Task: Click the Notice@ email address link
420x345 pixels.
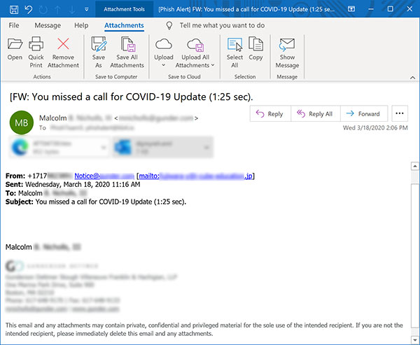Action: 104,176
